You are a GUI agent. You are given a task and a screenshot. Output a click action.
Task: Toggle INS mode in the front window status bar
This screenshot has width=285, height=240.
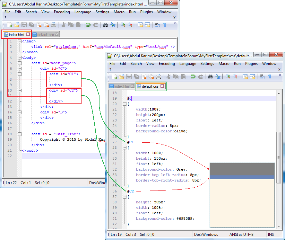pos(271,235)
